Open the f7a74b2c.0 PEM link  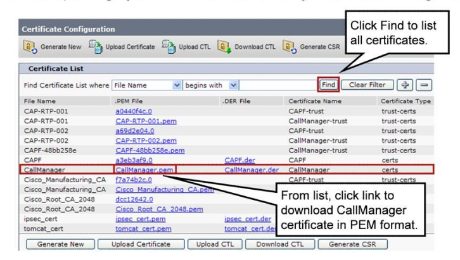[134, 180]
